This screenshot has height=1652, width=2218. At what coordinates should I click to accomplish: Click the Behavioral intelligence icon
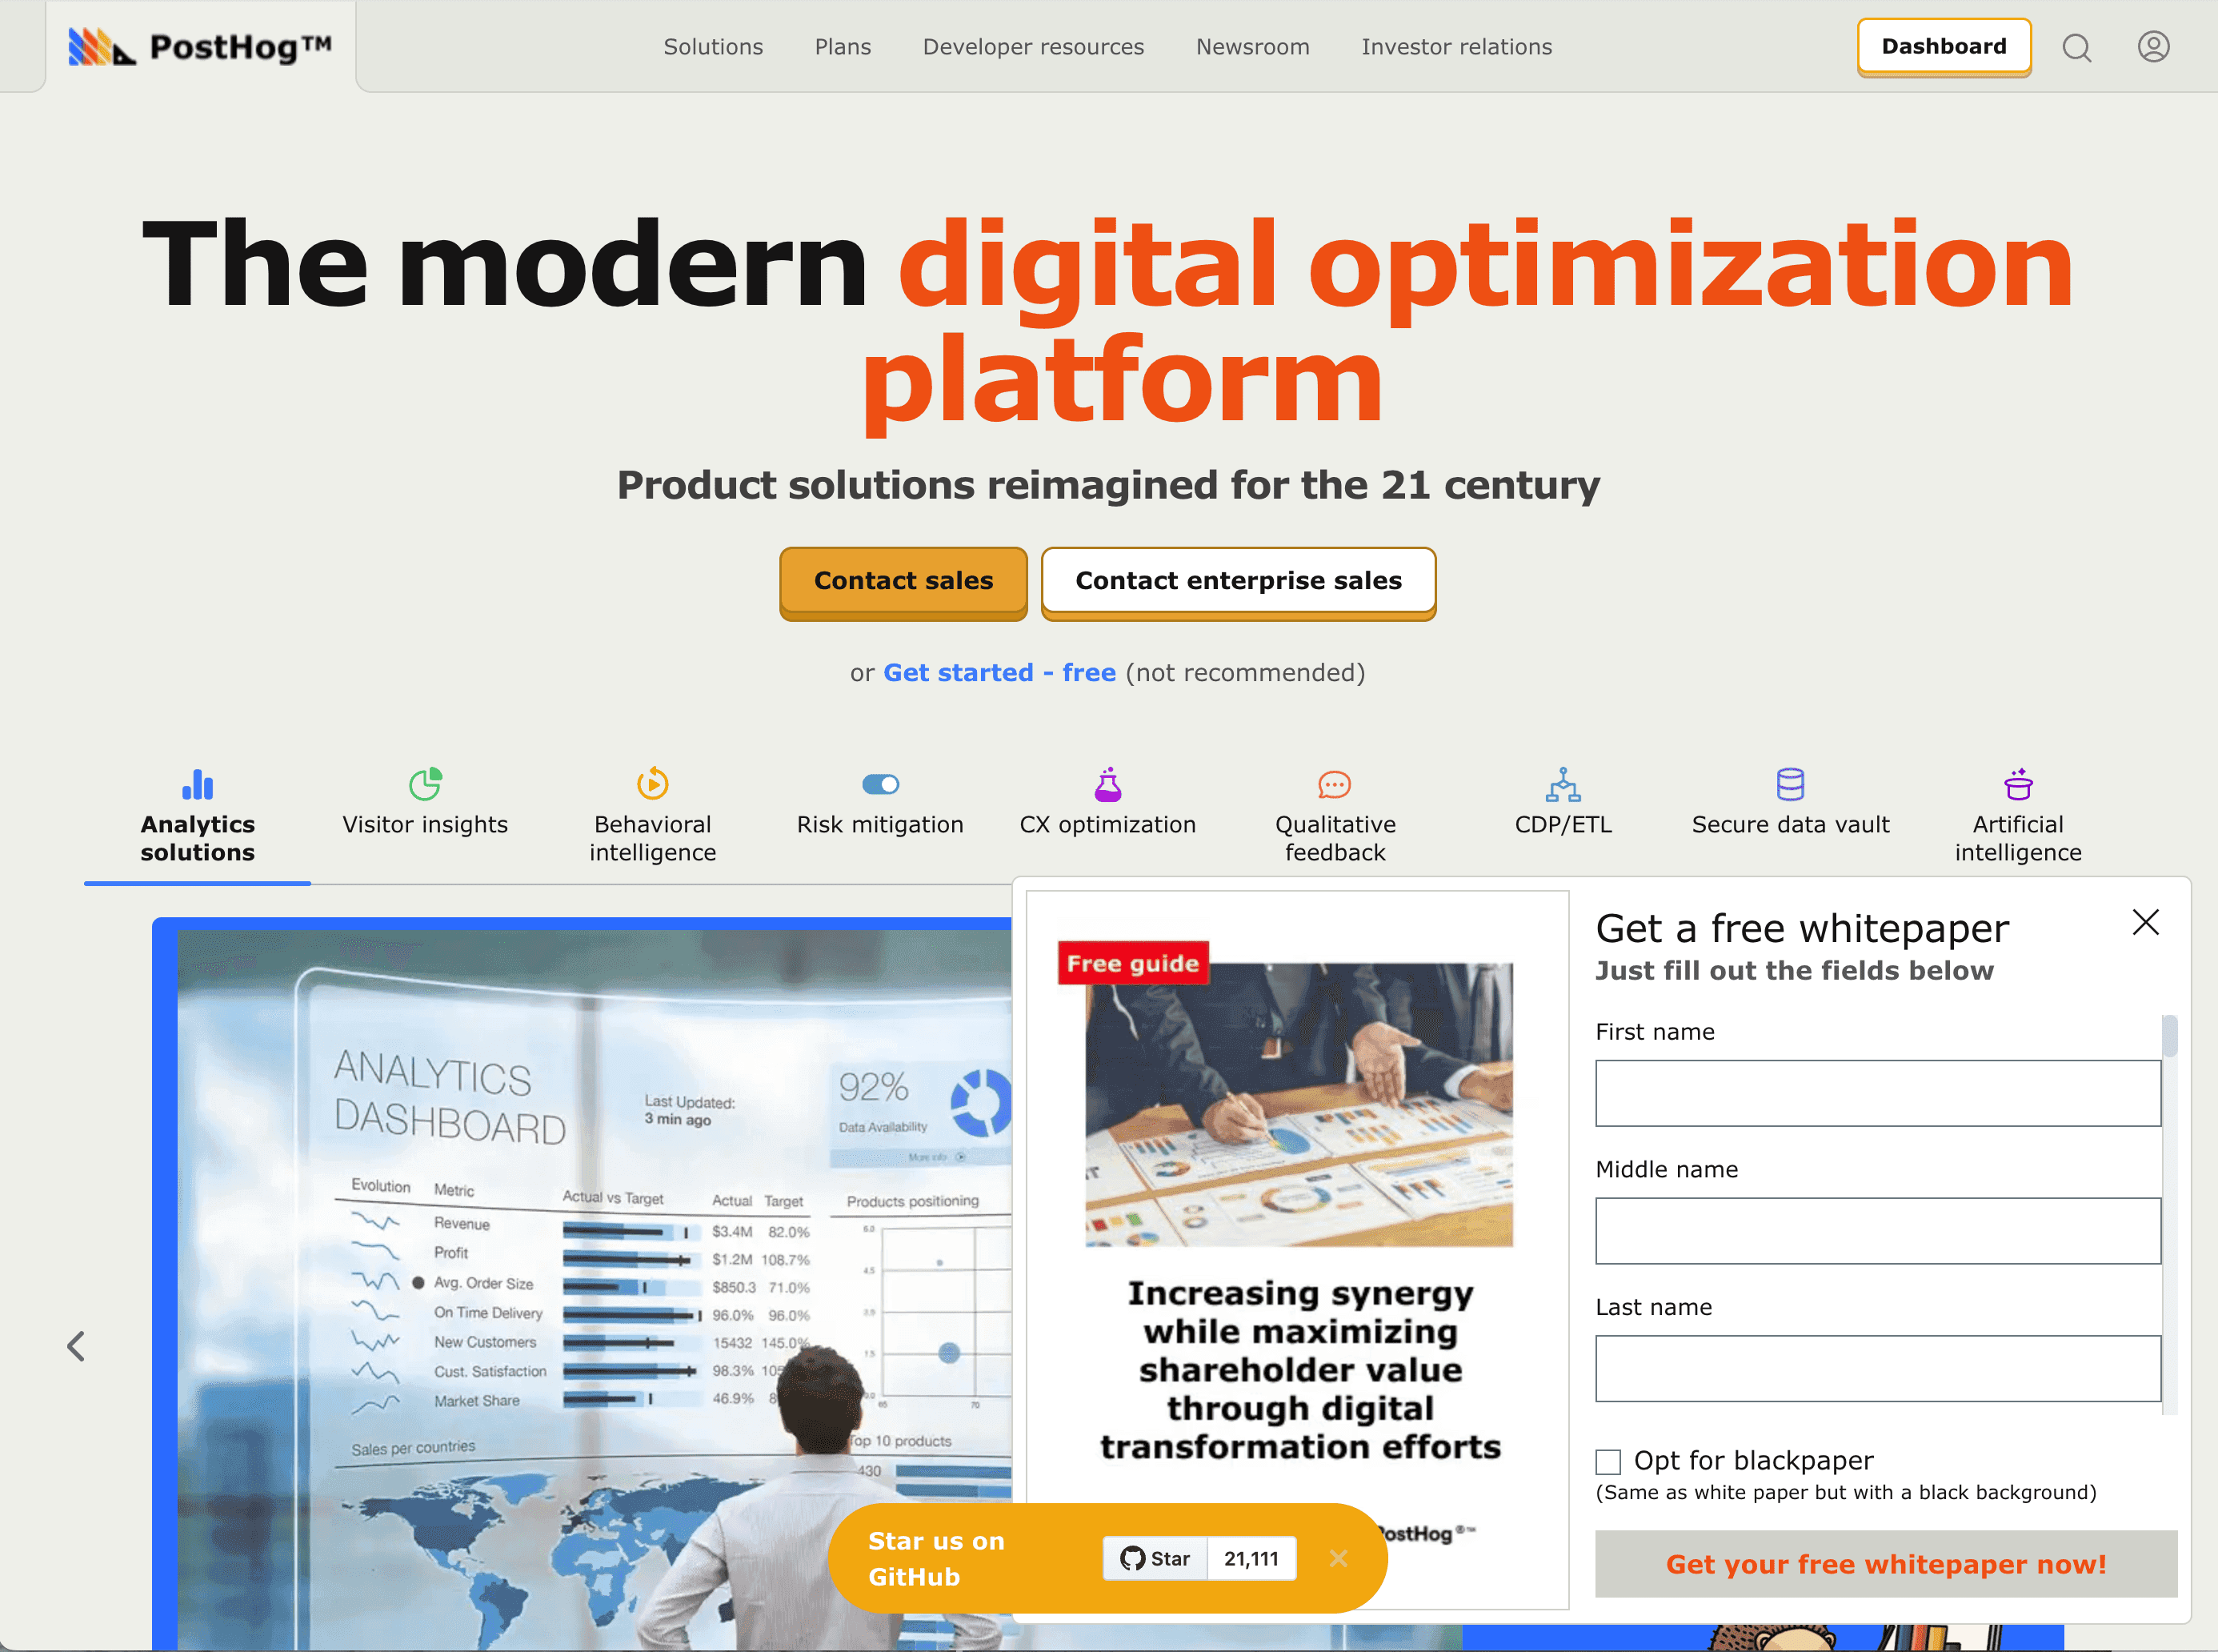coord(654,784)
